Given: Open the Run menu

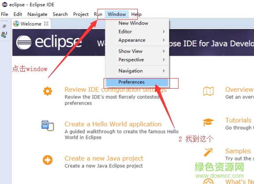Looking at the screenshot, I should (x=98, y=14).
